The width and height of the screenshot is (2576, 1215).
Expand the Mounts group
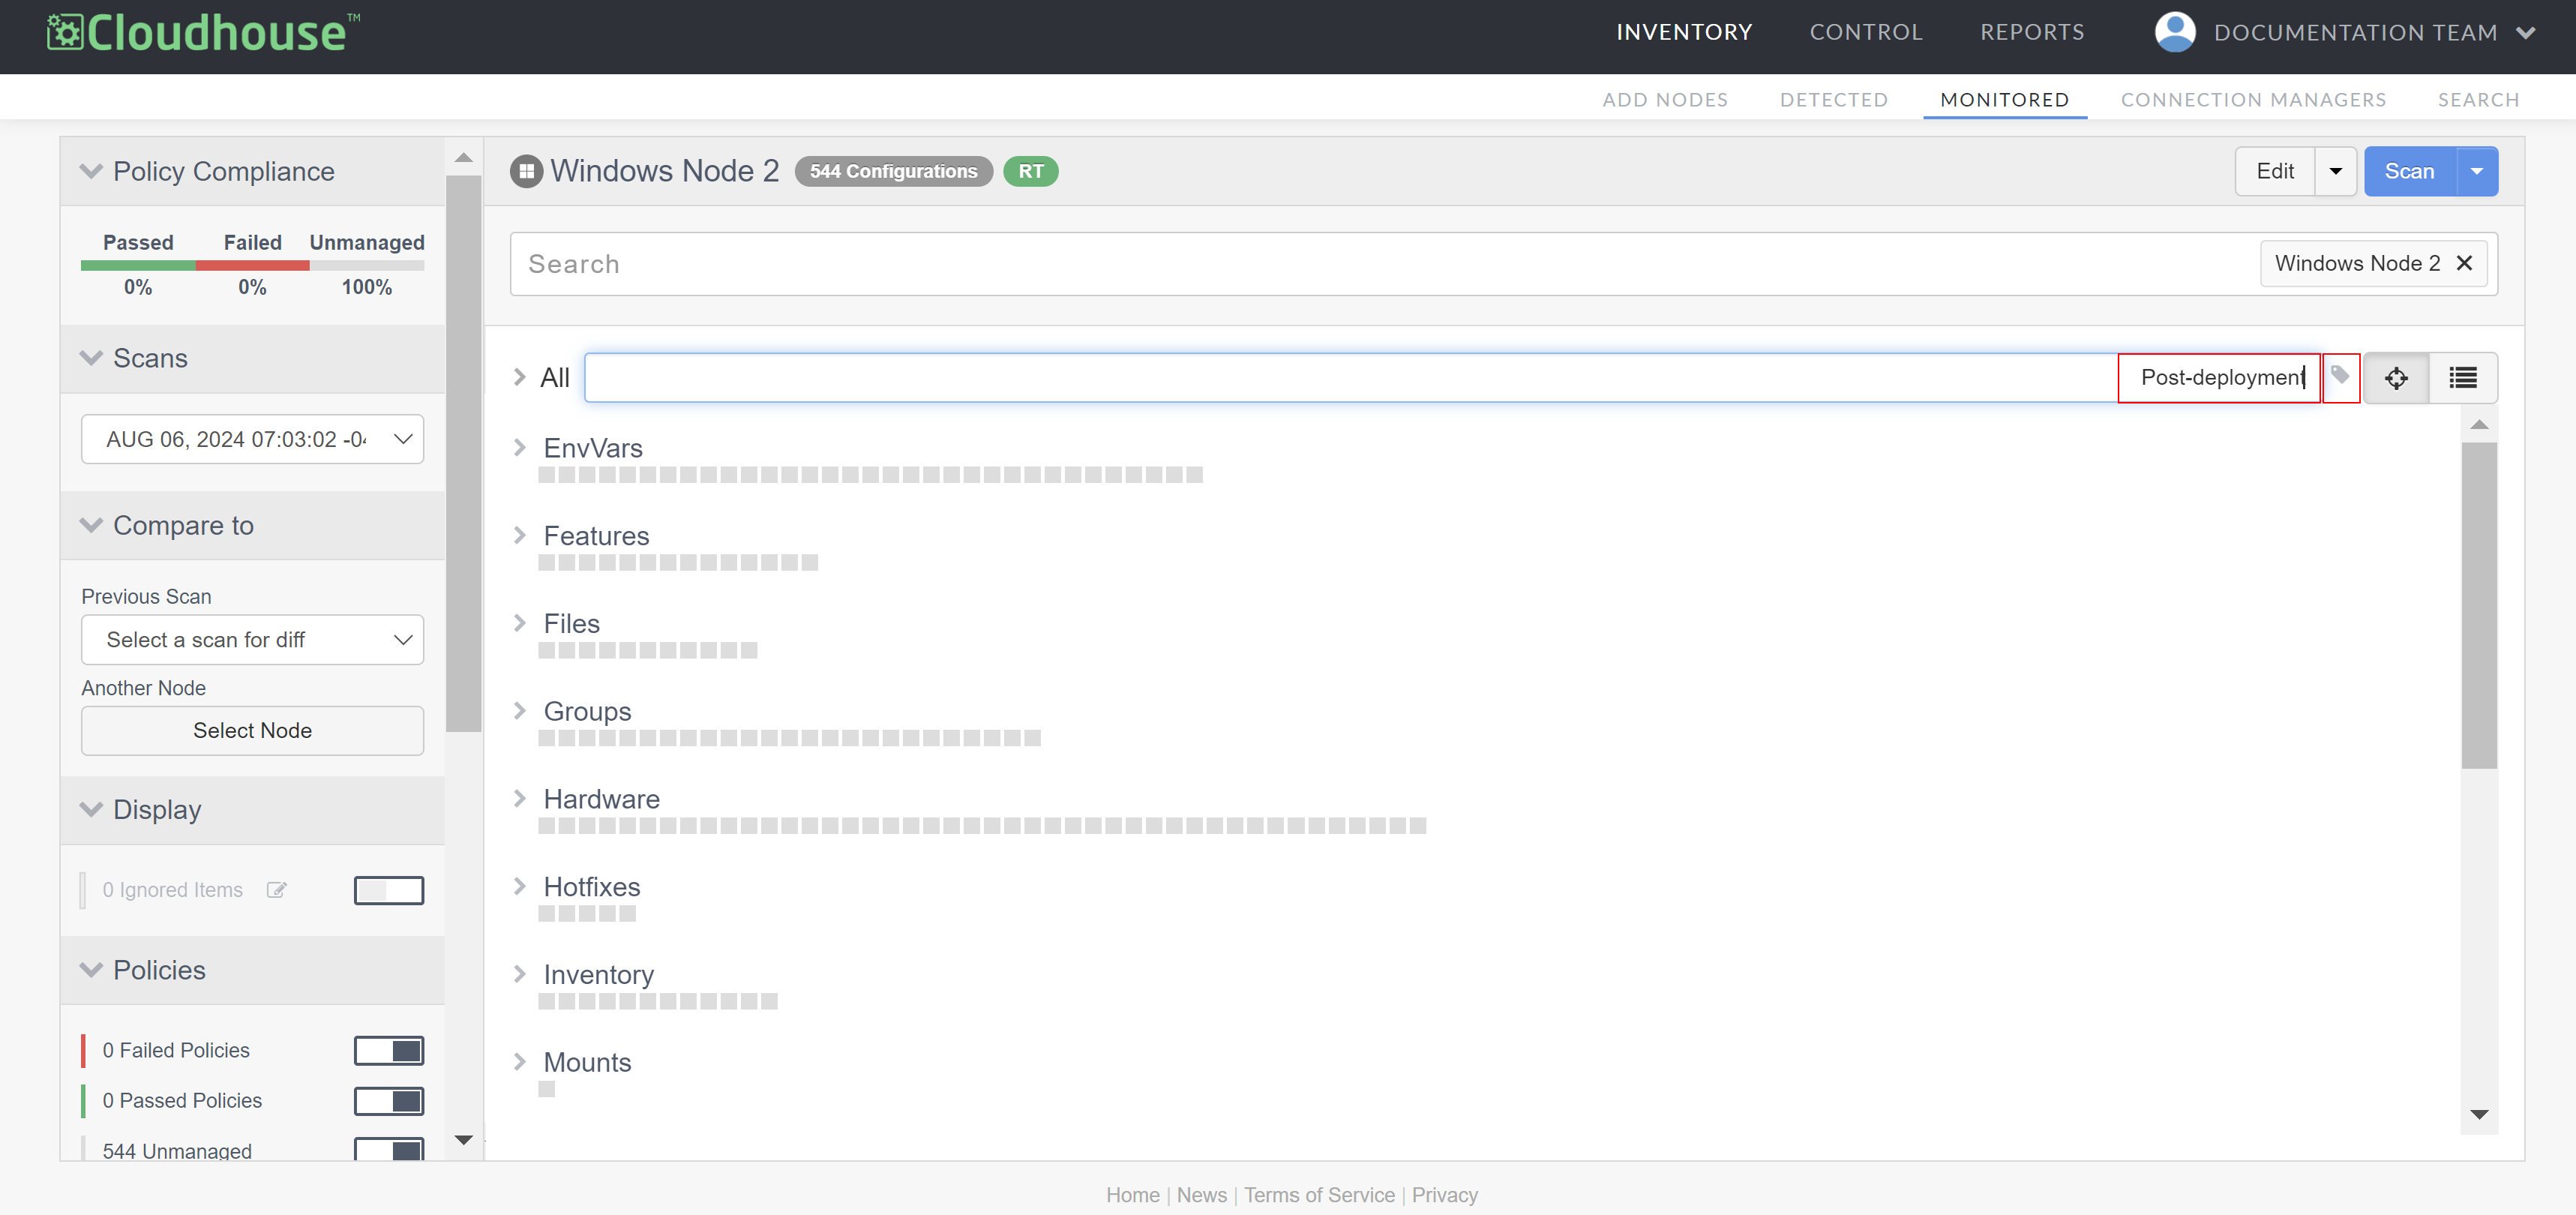coord(519,1062)
